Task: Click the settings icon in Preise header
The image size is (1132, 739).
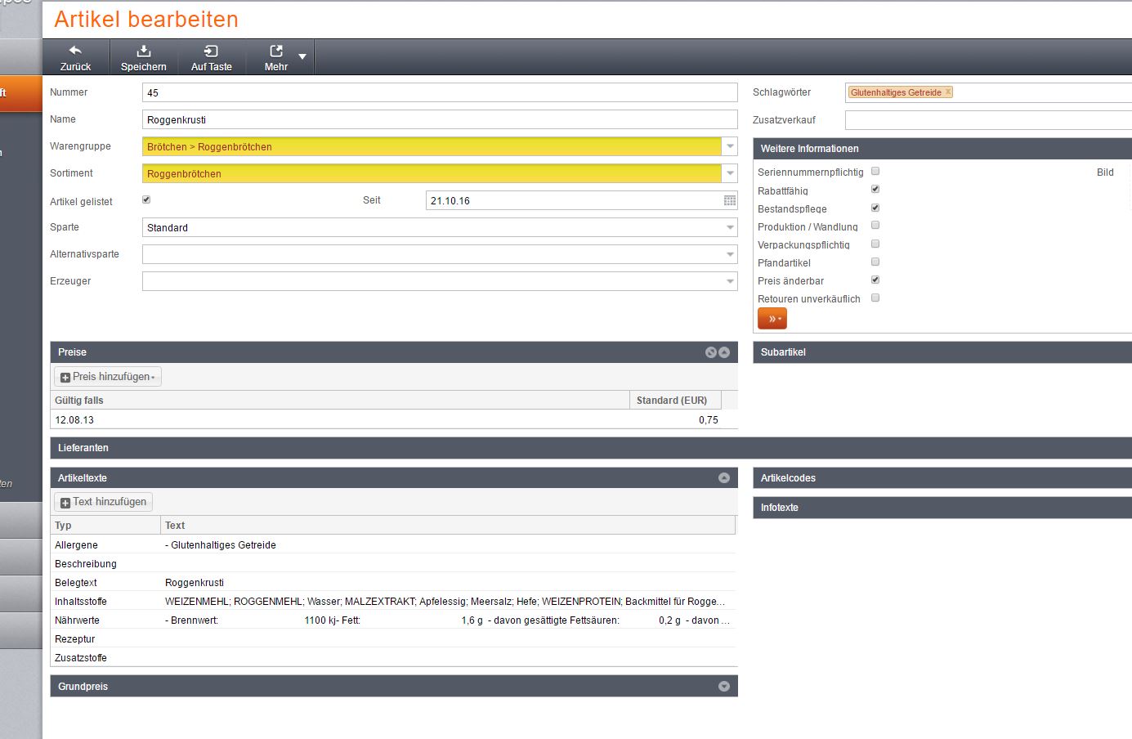Action: (710, 352)
